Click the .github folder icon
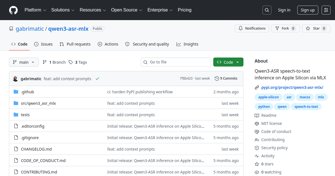The height and width of the screenshot is (176, 335). (16, 92)
